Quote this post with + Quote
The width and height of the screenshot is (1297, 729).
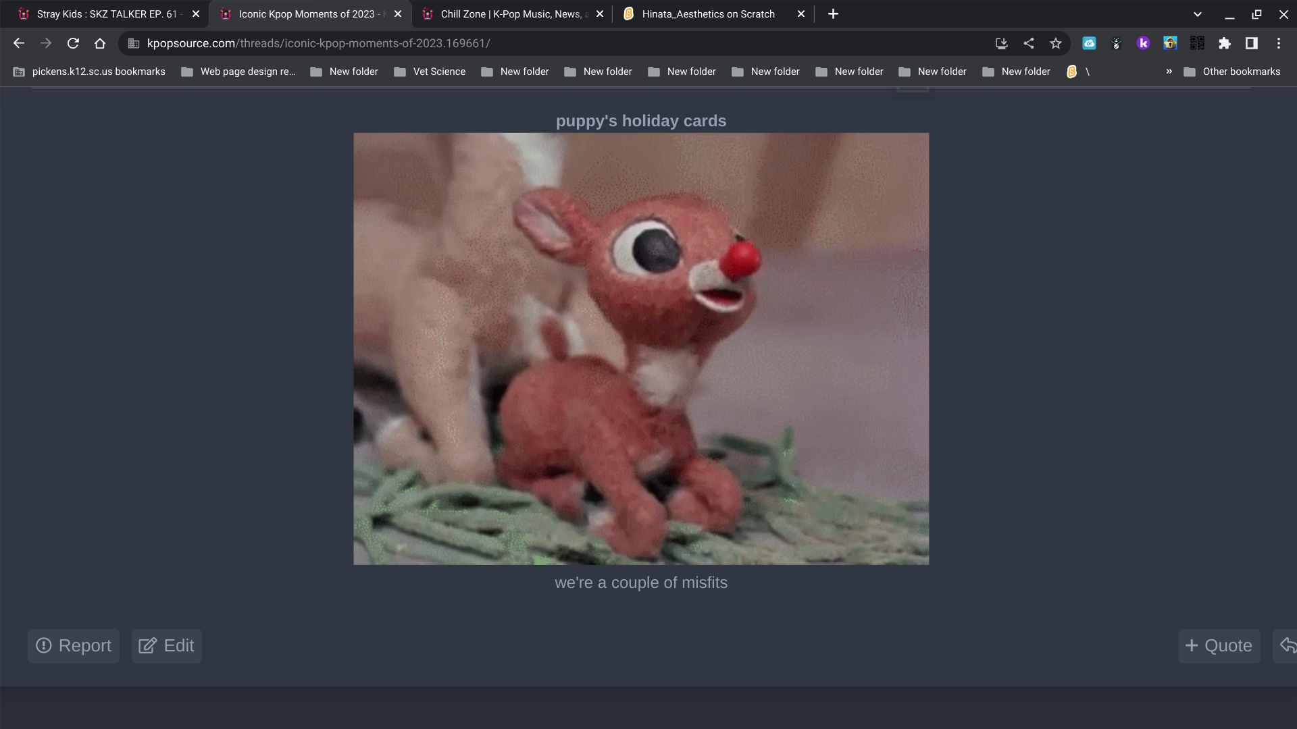tap(1219, 646)
